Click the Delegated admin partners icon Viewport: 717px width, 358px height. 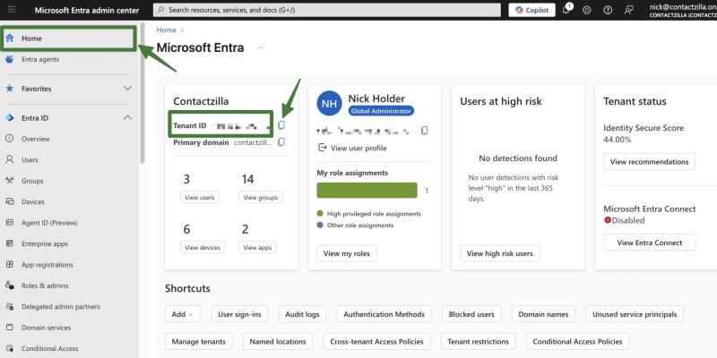coord(10,306)
